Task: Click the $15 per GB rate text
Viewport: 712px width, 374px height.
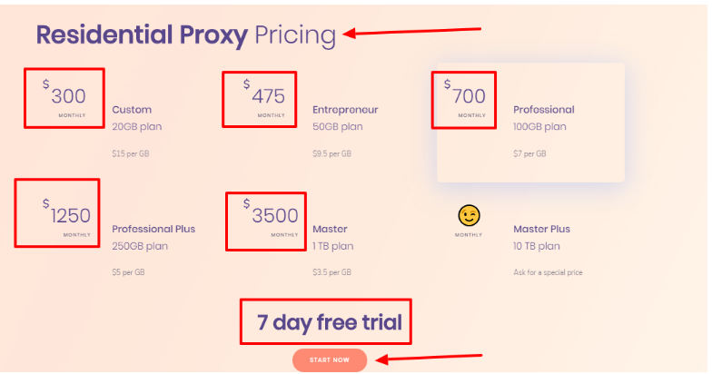Action: pyautogui.click(x=131, y=153)
